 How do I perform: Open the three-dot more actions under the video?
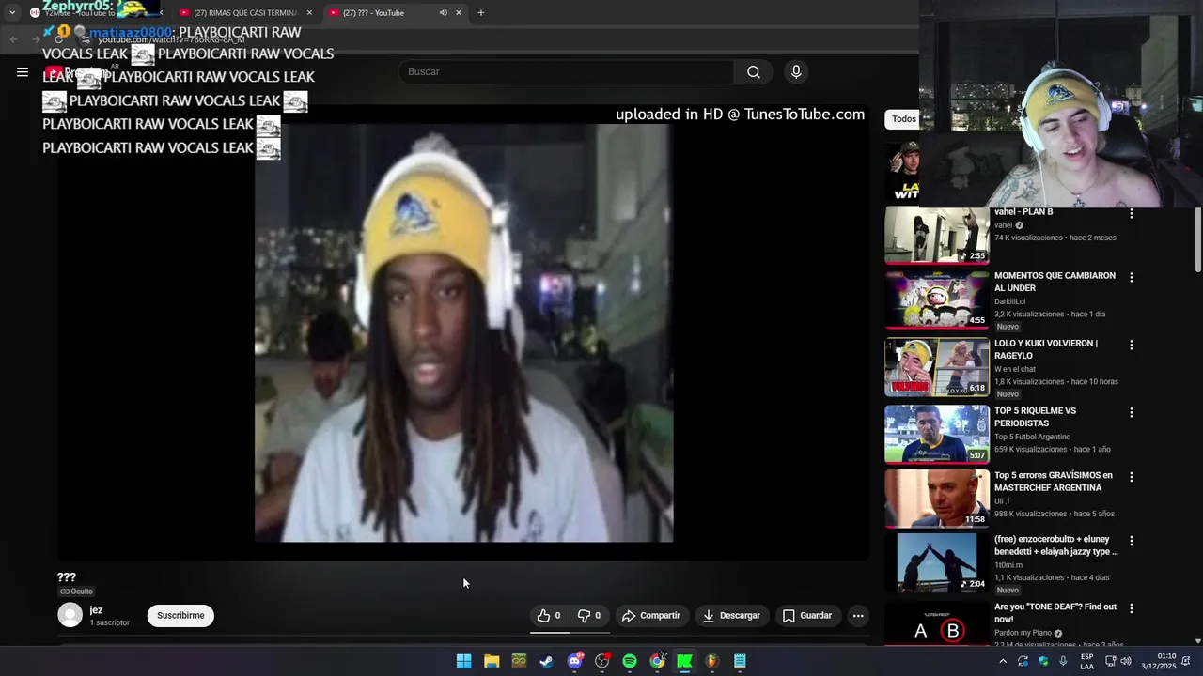tap(858, 616)
